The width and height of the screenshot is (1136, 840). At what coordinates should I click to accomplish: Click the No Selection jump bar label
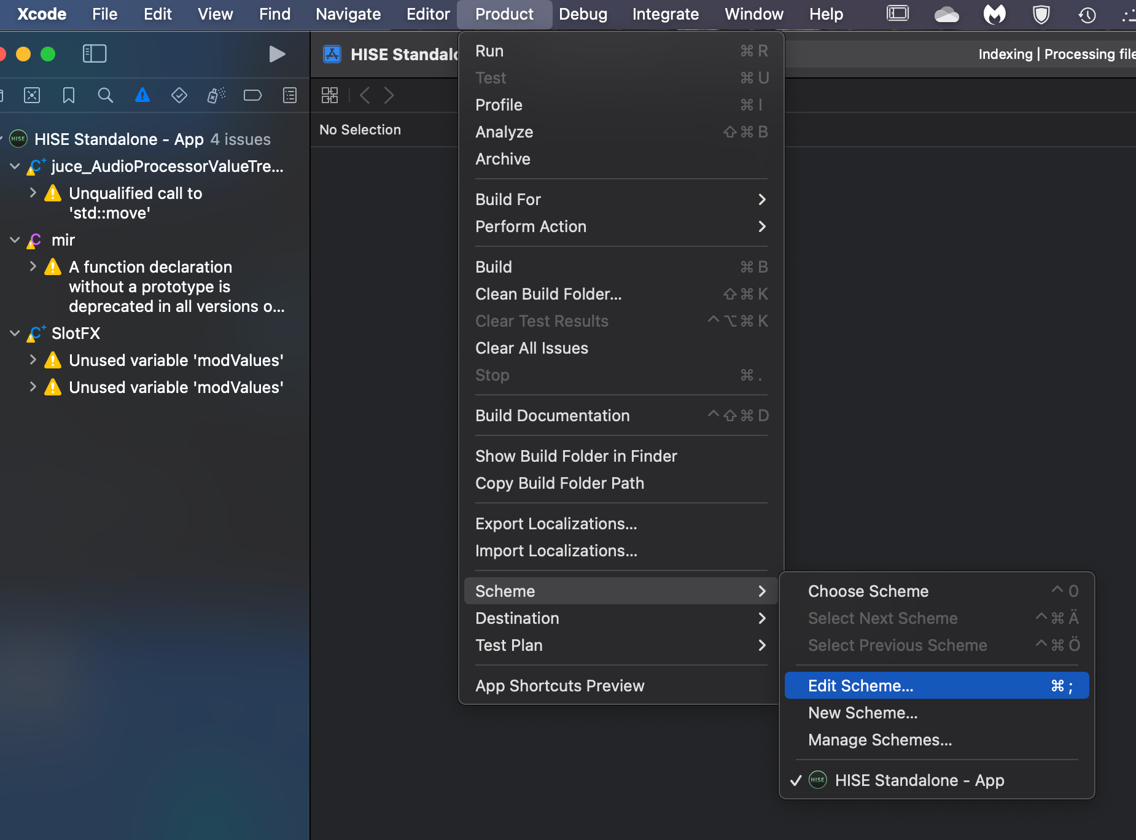coord(360,130)
